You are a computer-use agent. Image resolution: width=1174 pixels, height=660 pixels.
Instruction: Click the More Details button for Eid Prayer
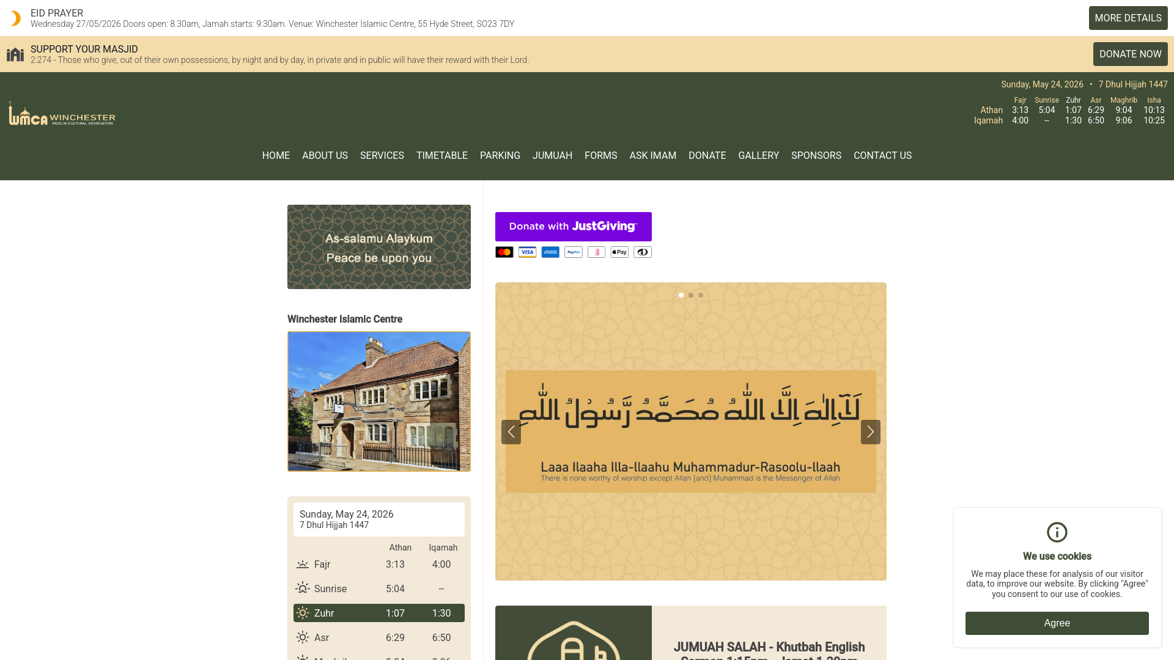[1128, 18]
